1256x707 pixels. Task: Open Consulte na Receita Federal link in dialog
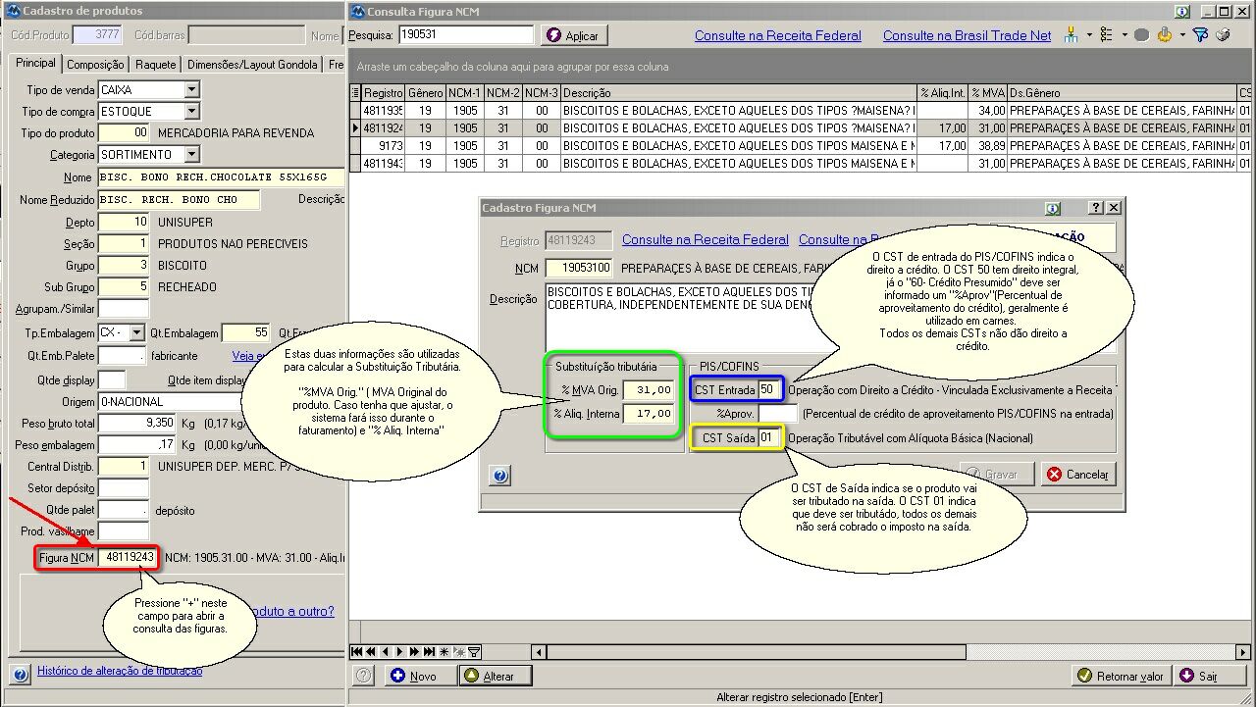[705, 239]
